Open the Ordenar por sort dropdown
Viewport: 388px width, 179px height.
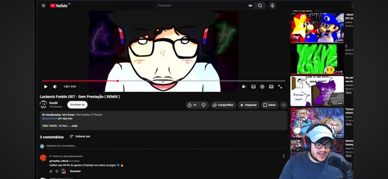click(x=80, y=137)
